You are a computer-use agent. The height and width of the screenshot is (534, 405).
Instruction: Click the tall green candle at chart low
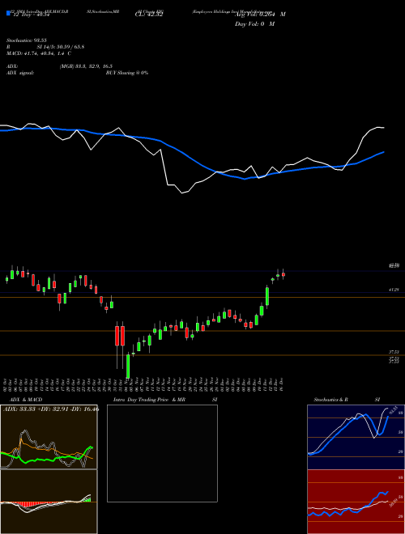[x=128, y=367]
